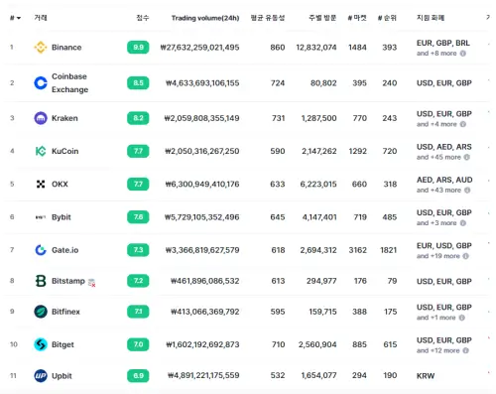Click Bitget's volume ₩1,602,192,692,873
This screenshot has height=394, width=496.
pos(202,344)
